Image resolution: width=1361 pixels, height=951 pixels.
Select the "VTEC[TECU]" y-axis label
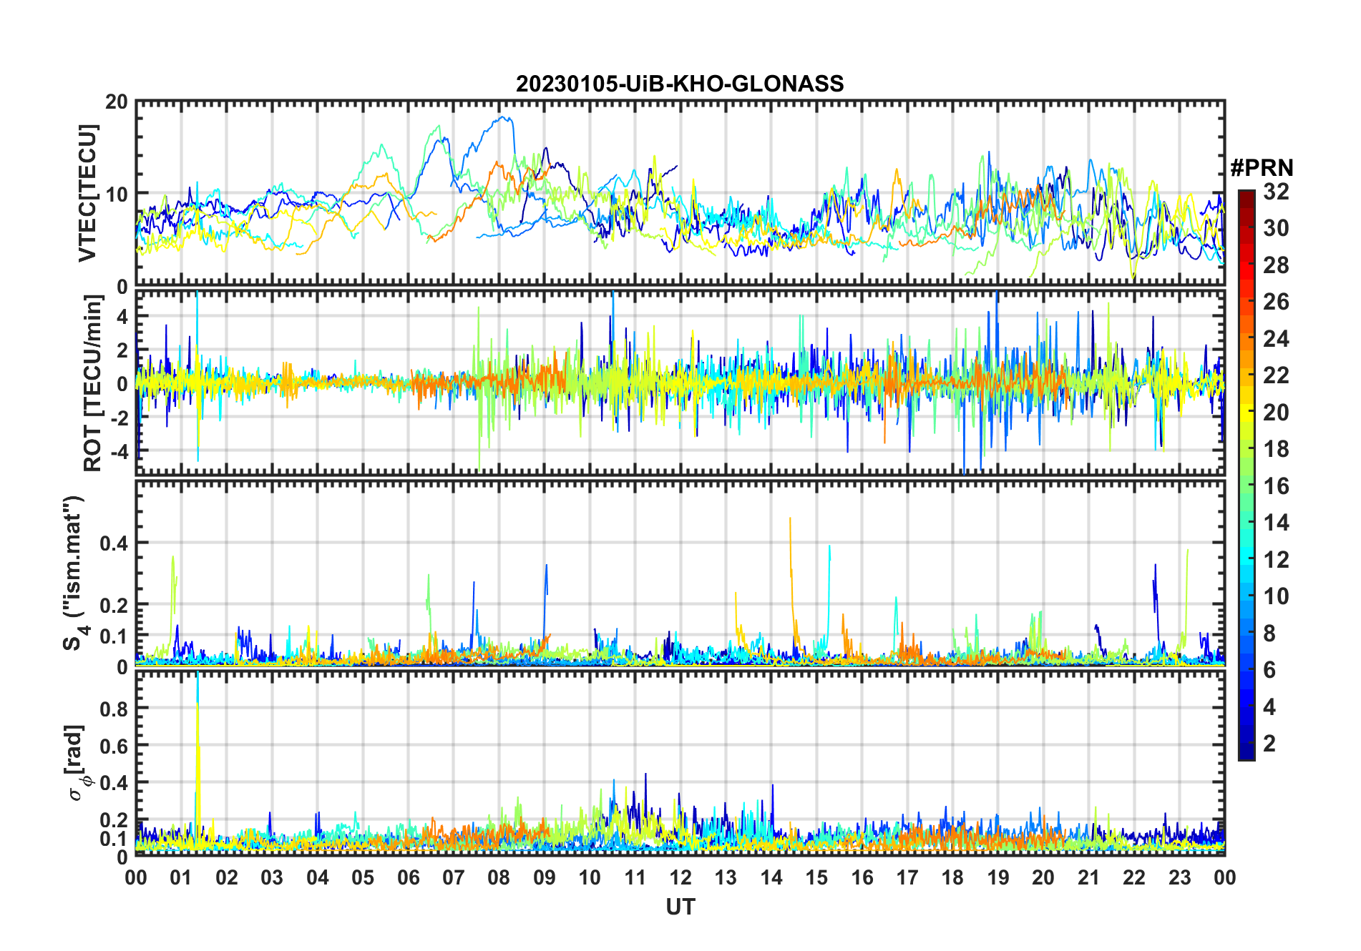coord(87,193)
